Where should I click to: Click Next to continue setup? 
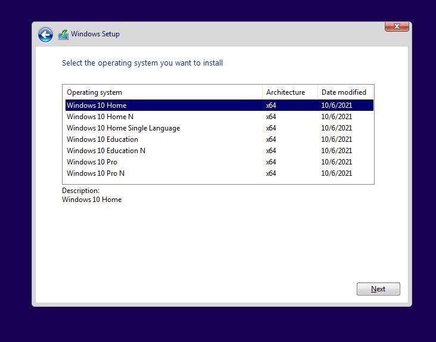(378, 289)
